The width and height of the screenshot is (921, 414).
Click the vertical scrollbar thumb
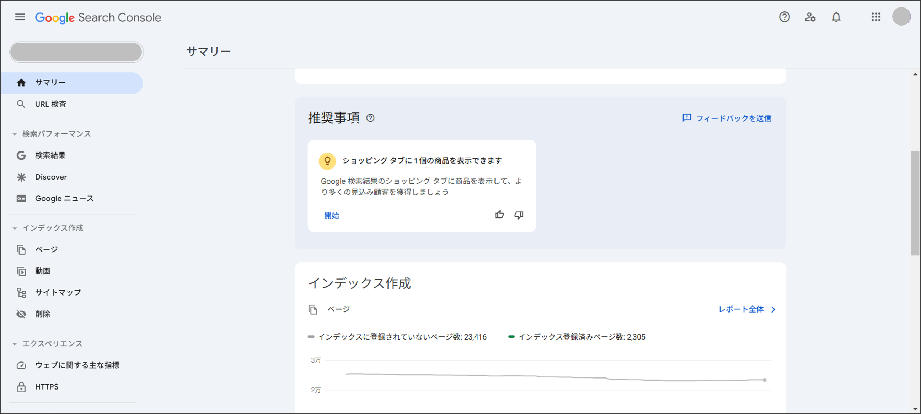[915, 203]
